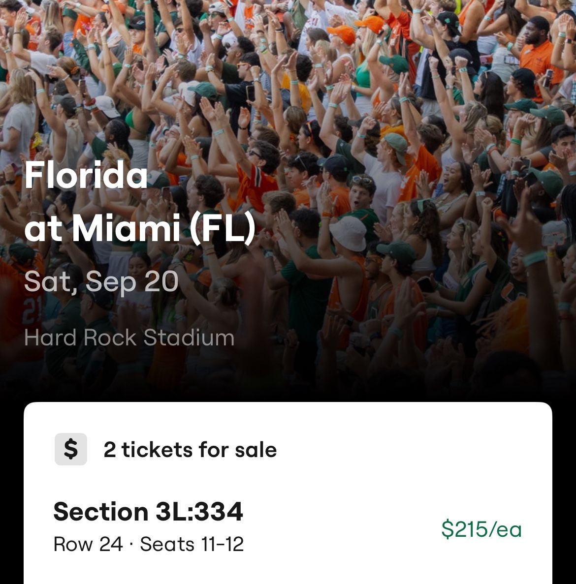Tap the Row 24 text
The width and height of the screenshot is (576, 584).
tap(88, 544)
